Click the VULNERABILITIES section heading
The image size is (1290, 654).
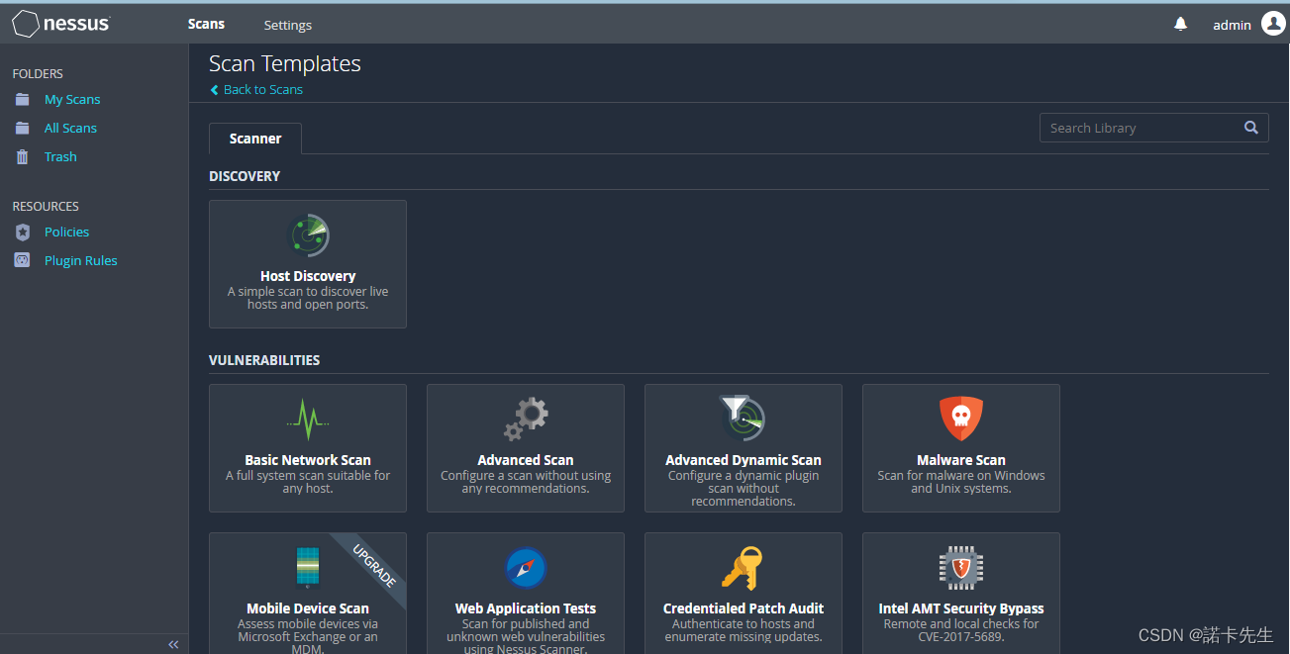pyautogui.click(x=264, y=360)
